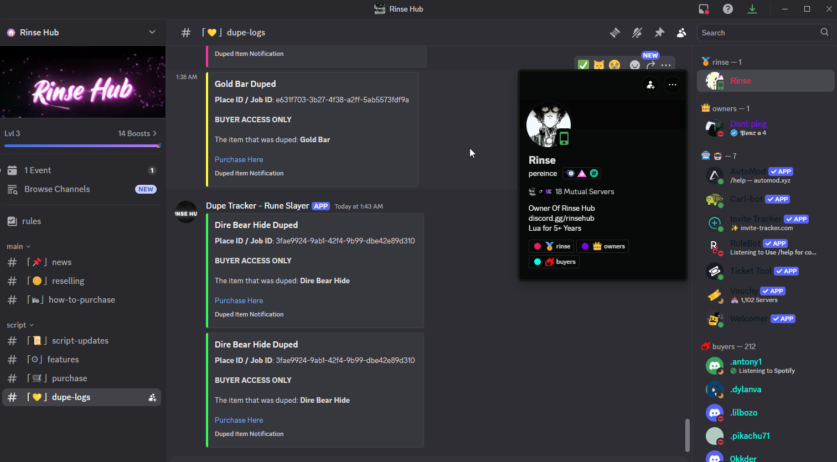Add the crying emoji quick reaction

coord(614,65)
